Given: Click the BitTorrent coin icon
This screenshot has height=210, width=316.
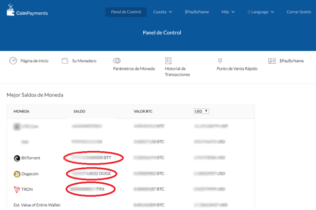Looking at the screenshot, I should (x=17, y=158).
